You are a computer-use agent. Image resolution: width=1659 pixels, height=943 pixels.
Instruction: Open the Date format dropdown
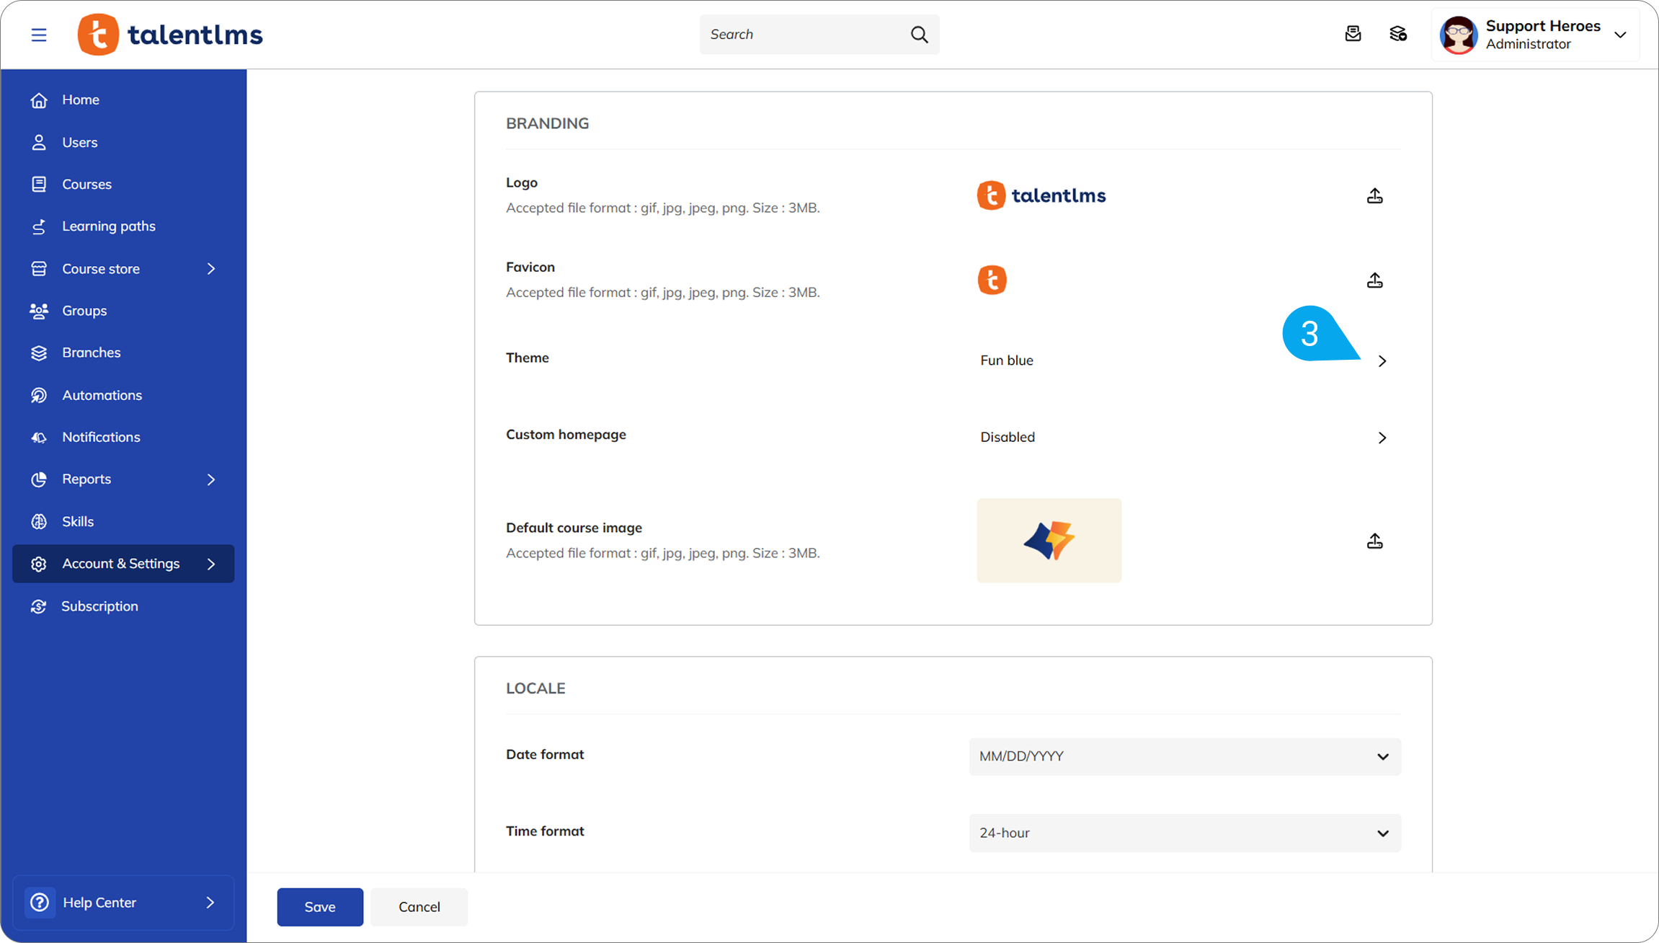point(1184,756)
